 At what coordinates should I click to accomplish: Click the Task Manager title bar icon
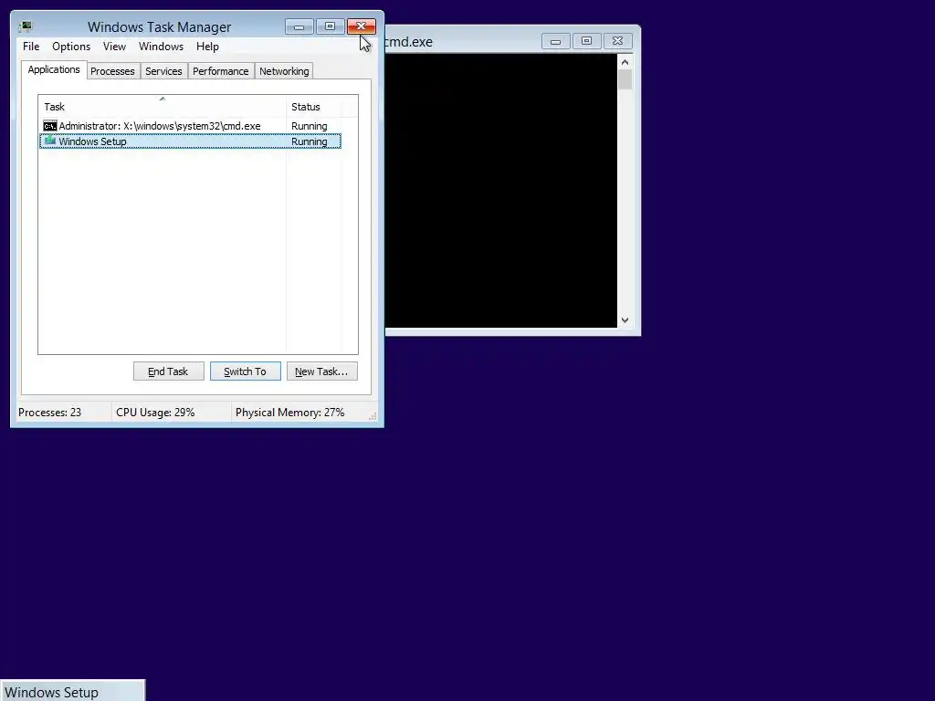click(25, 26)
